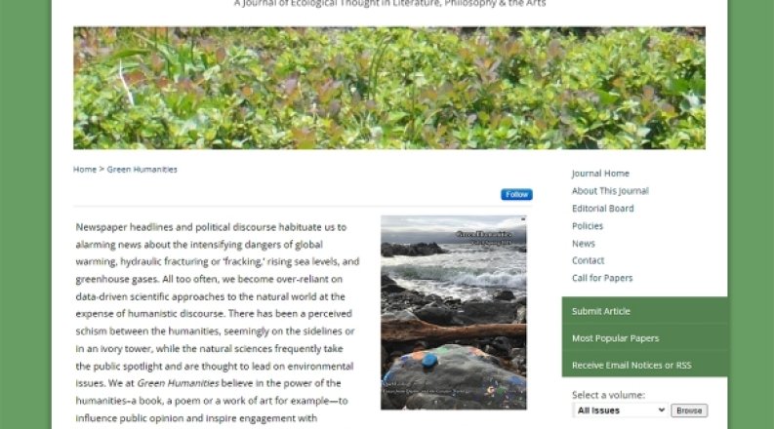774x429 pixels.
Task: Click the blue Follow button
Action: coord(517,195)
